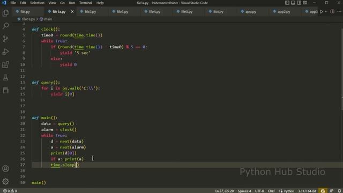Screen dimensions: 343x193
Task: Open the Help menu
Action: 100,3
